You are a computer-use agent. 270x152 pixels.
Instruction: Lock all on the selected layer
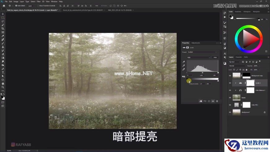click(246, 70)
